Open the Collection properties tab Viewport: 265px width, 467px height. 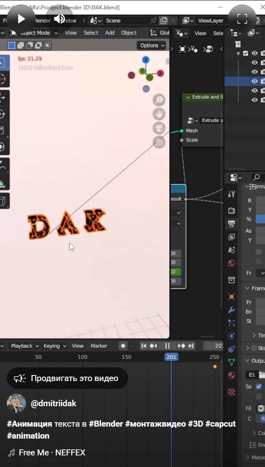[x=232, y=280]
